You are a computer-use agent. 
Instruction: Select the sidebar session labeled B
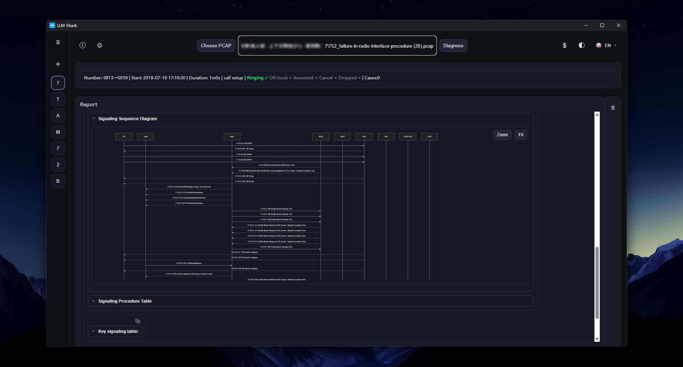click(x=58, y=181)
